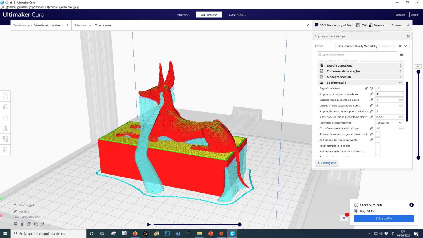Play the layer simulation

click(149, 224)
